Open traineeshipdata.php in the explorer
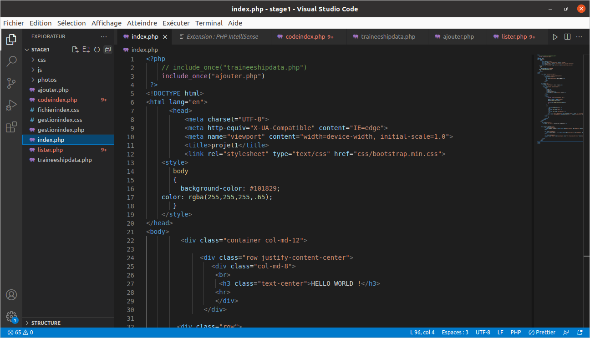Image resolution: width=590 pixels, height=338 pixels. [x=68, y=160]
